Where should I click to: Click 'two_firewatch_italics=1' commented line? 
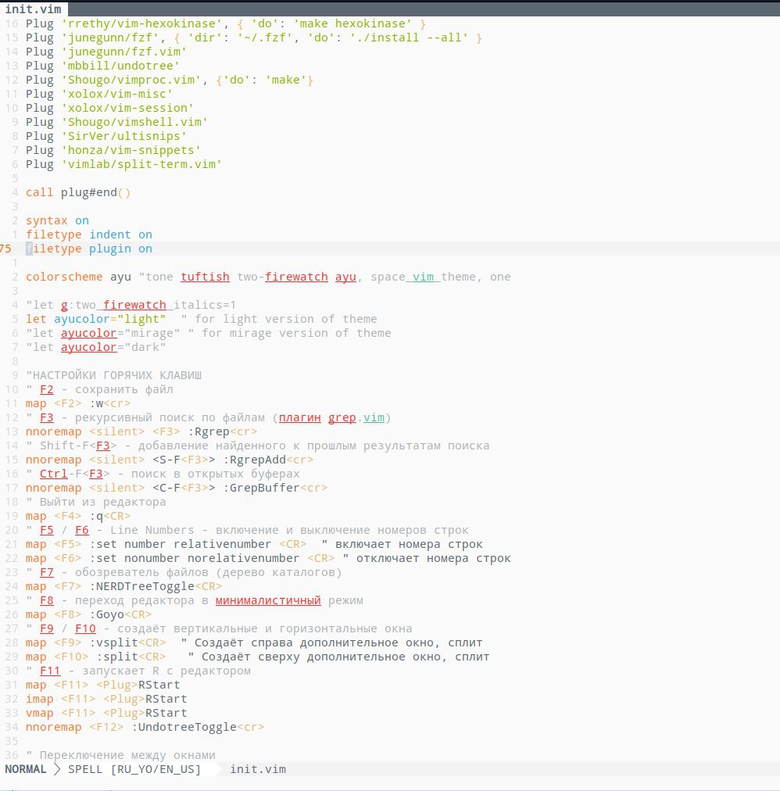click(131, 306)
